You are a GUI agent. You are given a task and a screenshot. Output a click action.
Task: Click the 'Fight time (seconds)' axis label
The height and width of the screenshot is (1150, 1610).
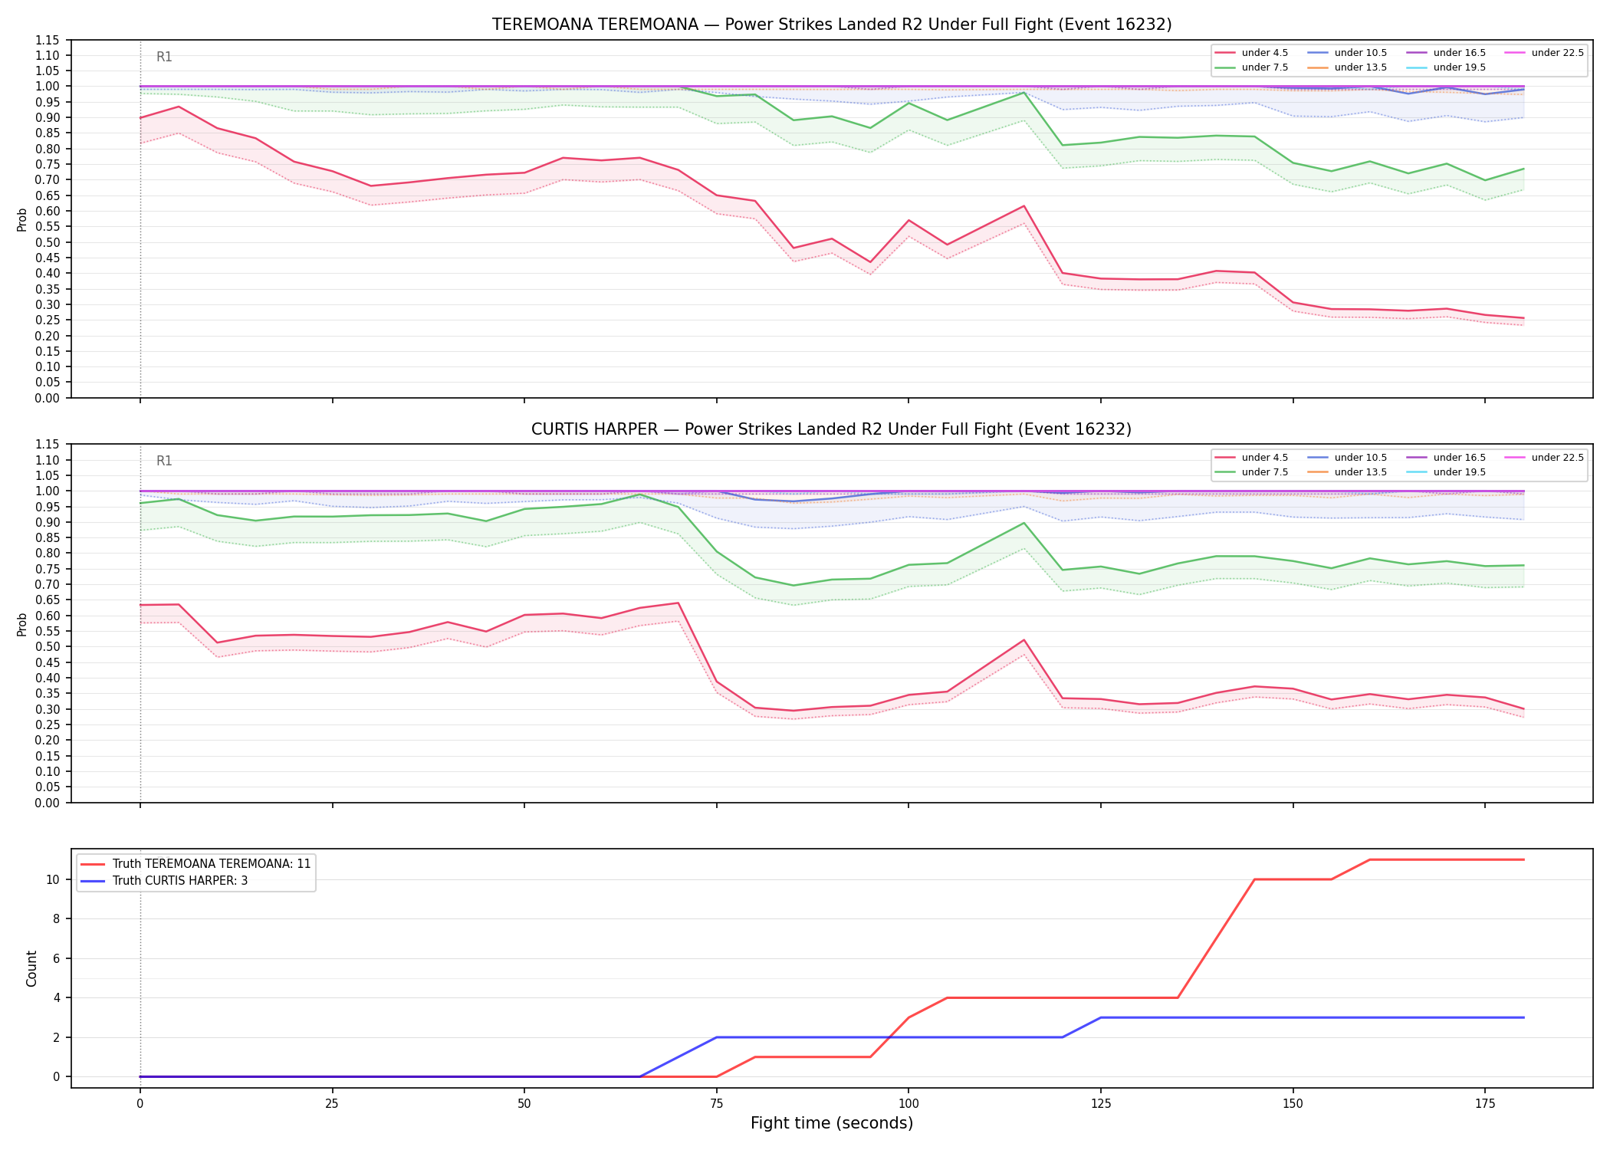tap(832, 1124)
